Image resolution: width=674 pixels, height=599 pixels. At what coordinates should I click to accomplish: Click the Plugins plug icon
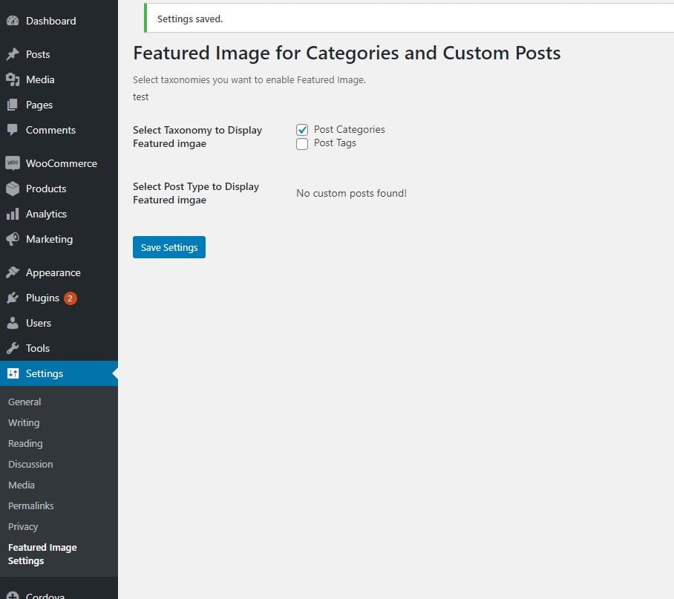coord(13,298)
